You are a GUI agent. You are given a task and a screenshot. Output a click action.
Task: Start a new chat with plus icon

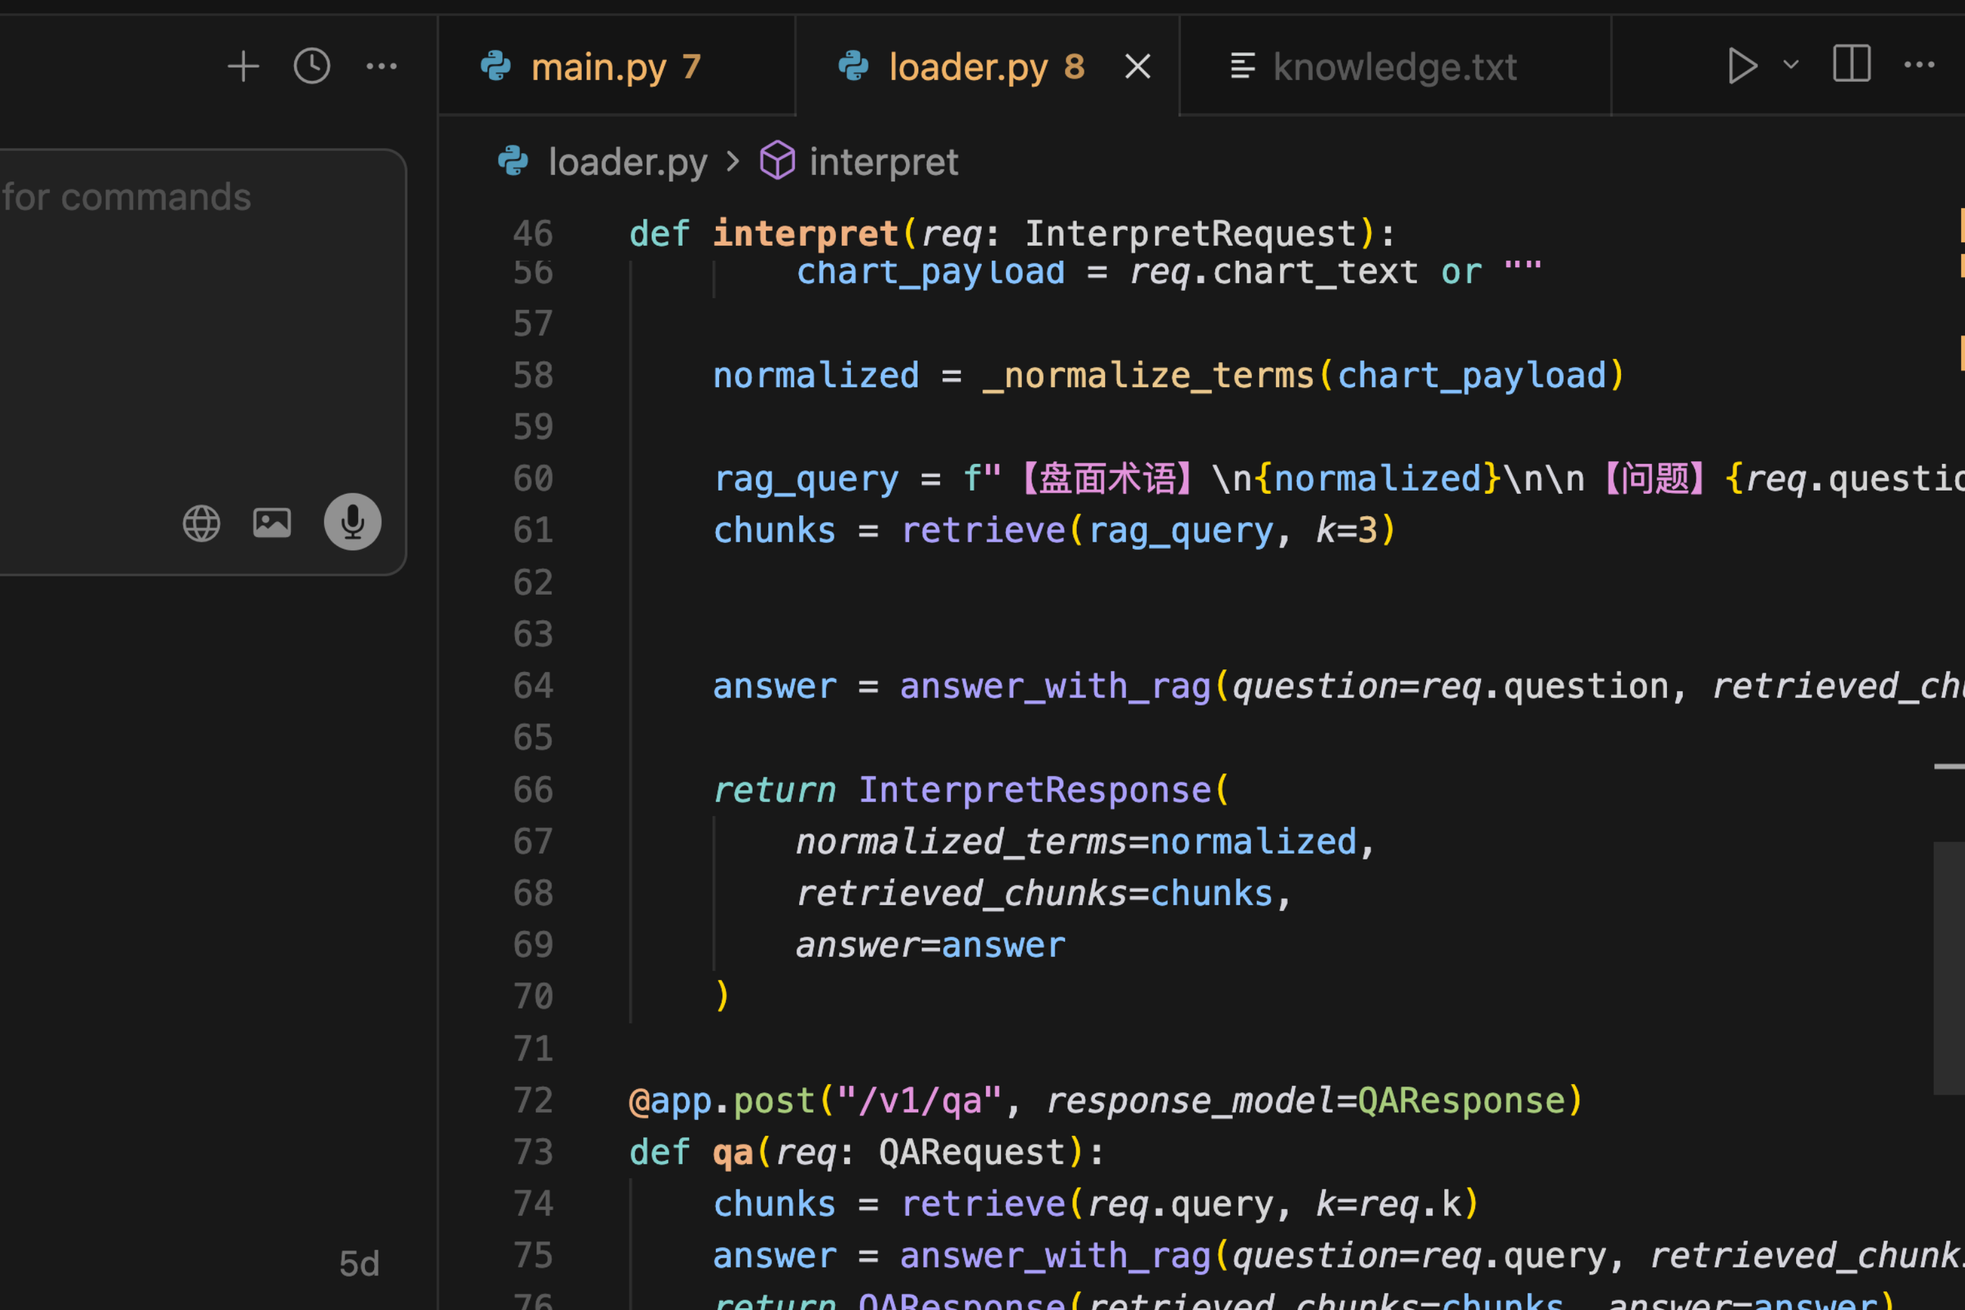coord(243,66)
